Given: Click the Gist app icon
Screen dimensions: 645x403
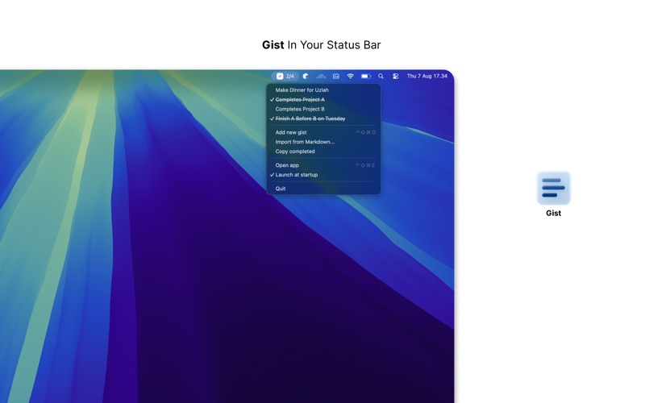Looking at the screenshot, I should tap(553, 188).
